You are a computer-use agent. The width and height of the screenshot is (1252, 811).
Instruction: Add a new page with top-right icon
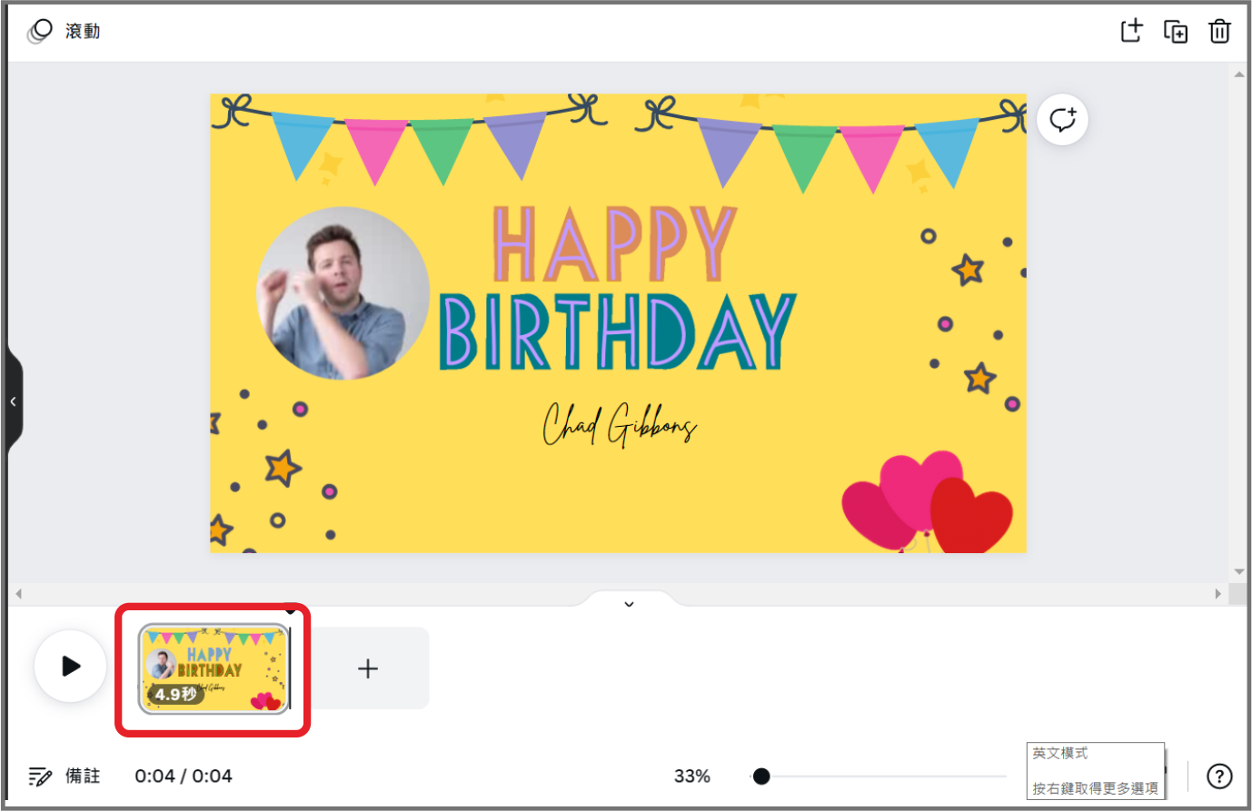coord(1131,31)
